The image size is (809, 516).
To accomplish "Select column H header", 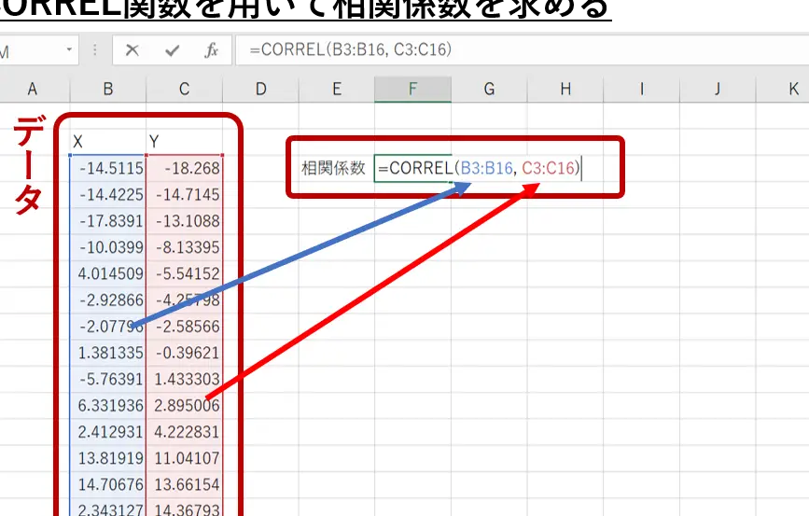I will coord(565,89).
